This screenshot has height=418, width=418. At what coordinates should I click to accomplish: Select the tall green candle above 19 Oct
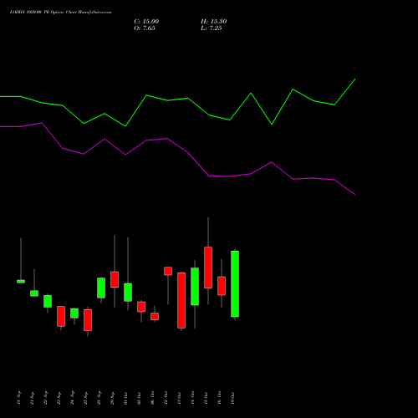(235, 284)
